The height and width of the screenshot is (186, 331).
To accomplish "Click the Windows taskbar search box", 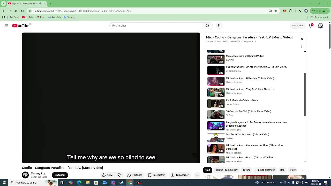I will coord(33,183).
